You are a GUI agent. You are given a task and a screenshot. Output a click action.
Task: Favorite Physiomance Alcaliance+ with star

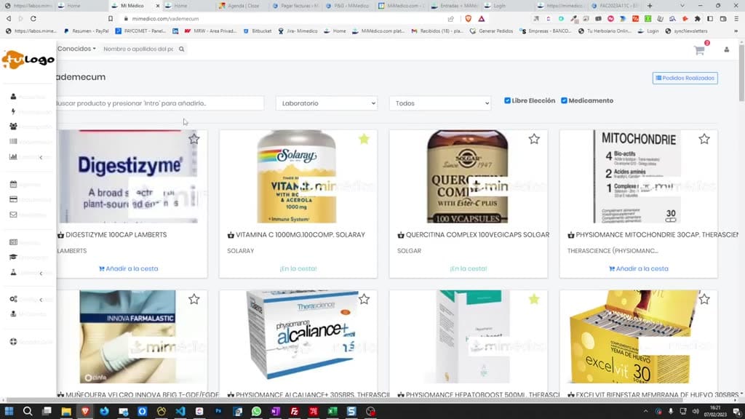click(364, 299)
